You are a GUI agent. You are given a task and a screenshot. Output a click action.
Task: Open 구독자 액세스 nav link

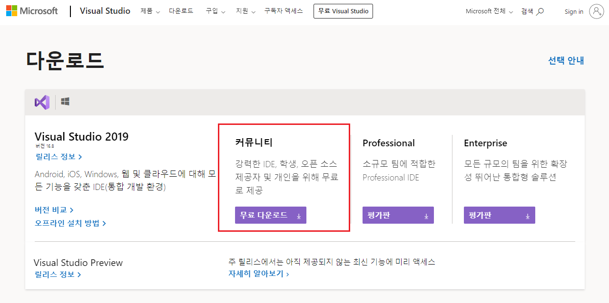284,11
